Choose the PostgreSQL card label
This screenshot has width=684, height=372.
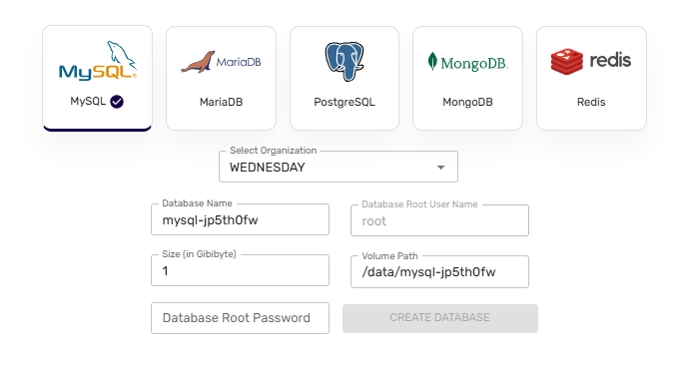coord(344,103)
